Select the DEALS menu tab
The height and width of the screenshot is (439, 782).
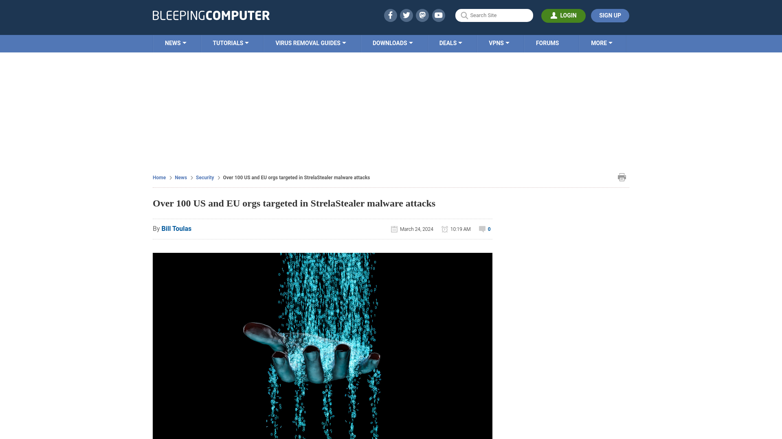[x=450, y=43]
